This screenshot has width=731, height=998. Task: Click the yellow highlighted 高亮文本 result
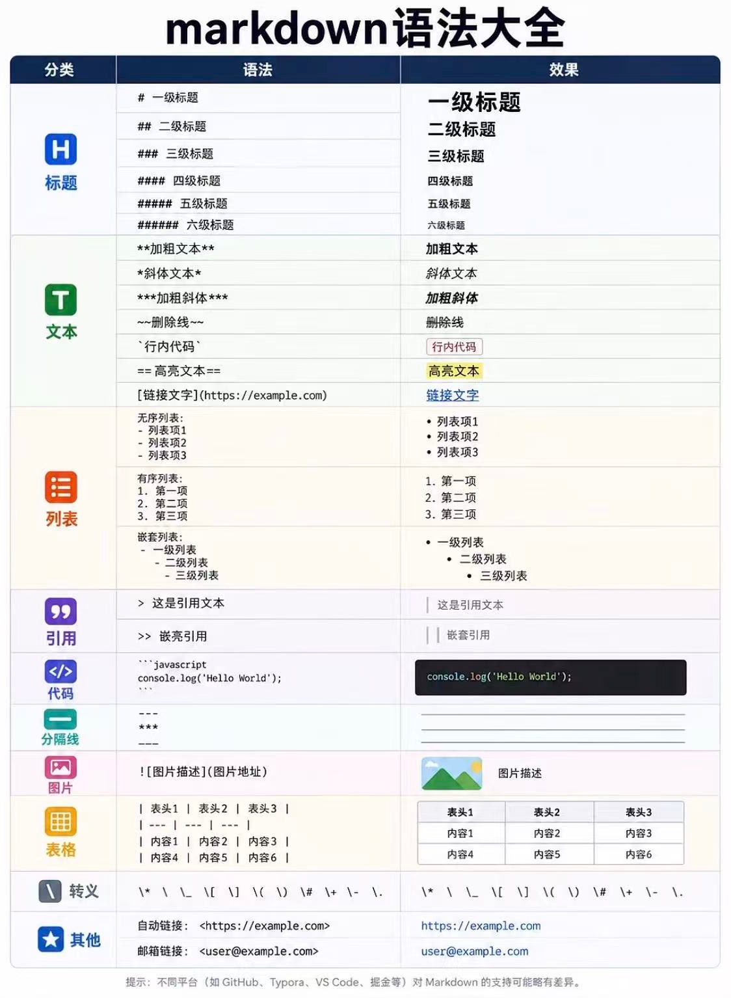click(454, 371)
